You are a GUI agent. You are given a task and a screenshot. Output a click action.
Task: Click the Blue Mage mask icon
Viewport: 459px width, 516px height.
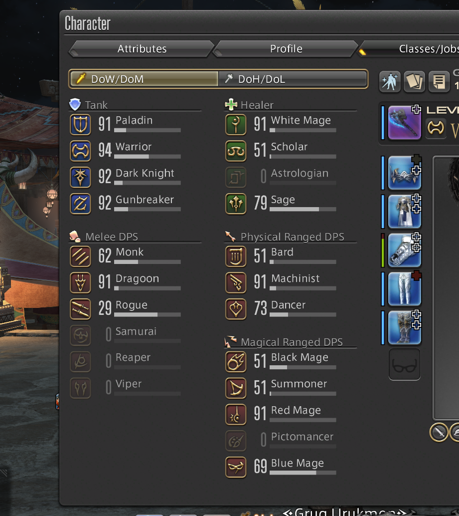click(x=236, y=467)
